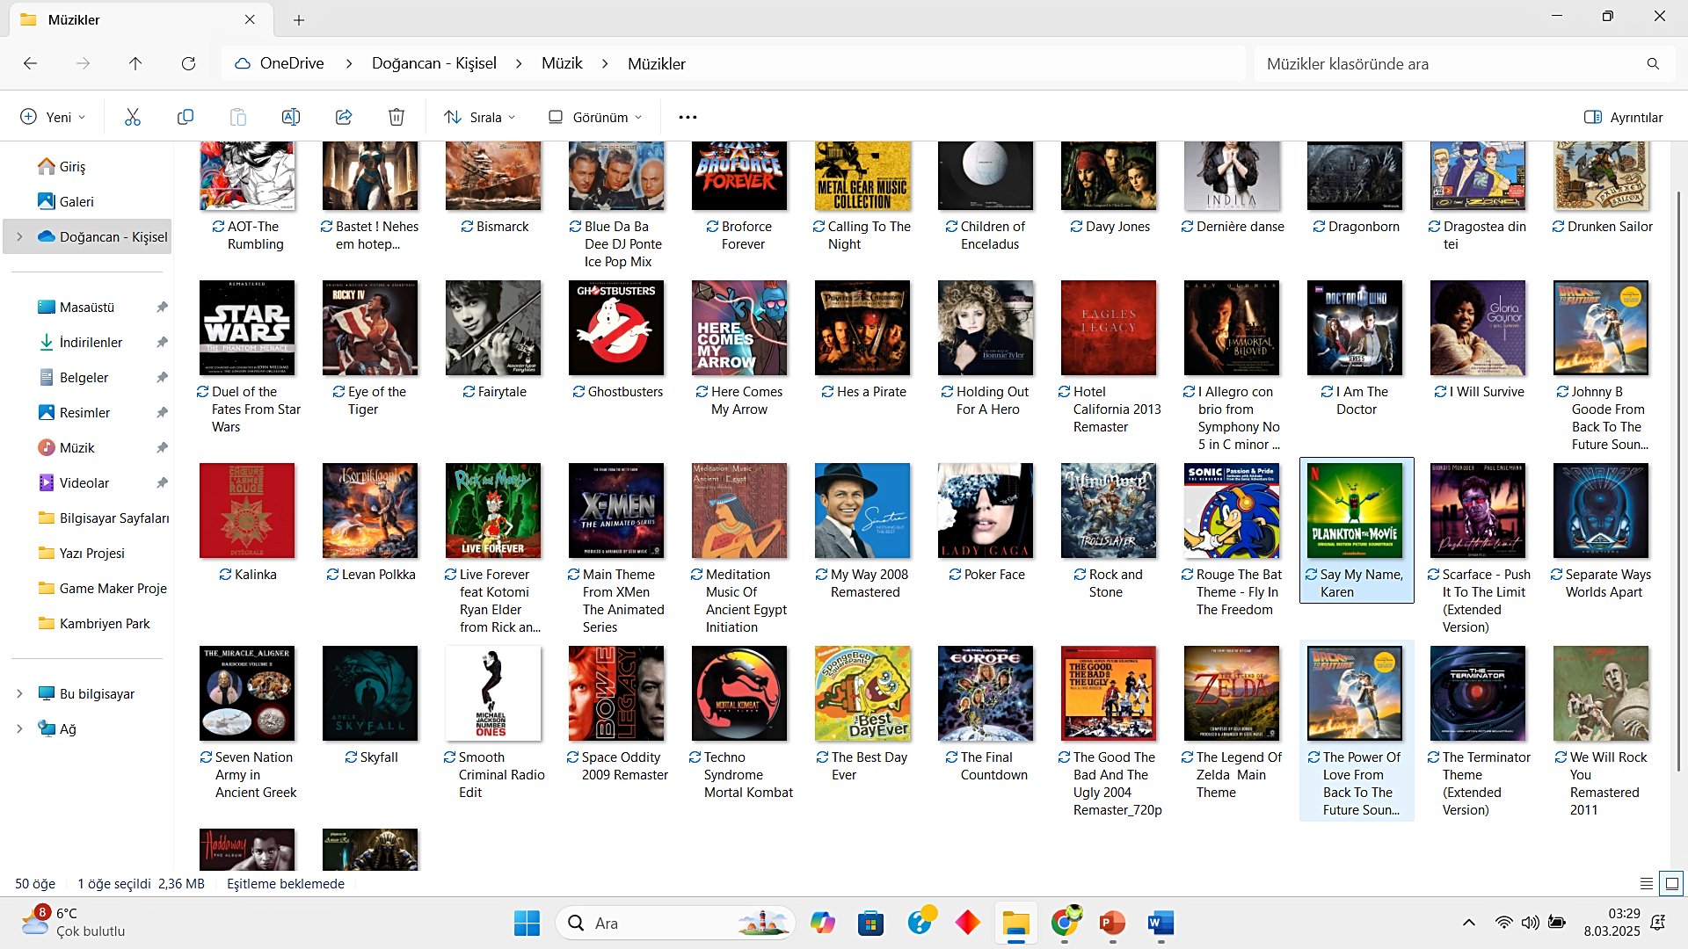Click the Rename icon in toolbar
Image resolution: width=1688 pixels, height=949 pixels.
(x=291, y=117)
